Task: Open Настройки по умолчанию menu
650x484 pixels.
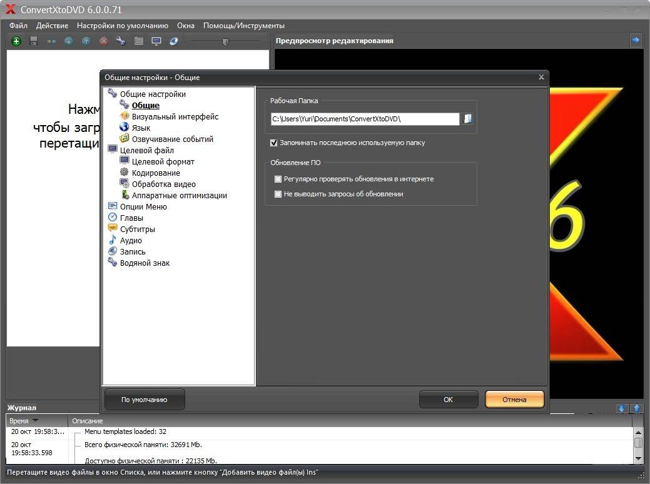Action: [x=123, y=25]
